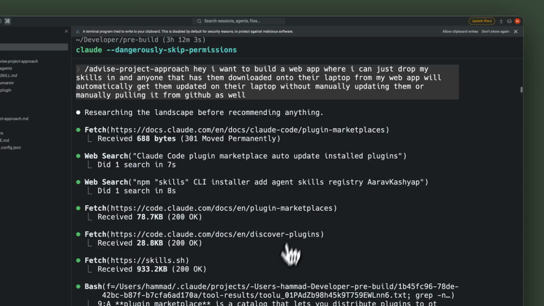The width and height of the screenshot is (544, 306).
Task: Click Web Search 'npm skills CLI installer' line
Action: click(x=256, y=182)
